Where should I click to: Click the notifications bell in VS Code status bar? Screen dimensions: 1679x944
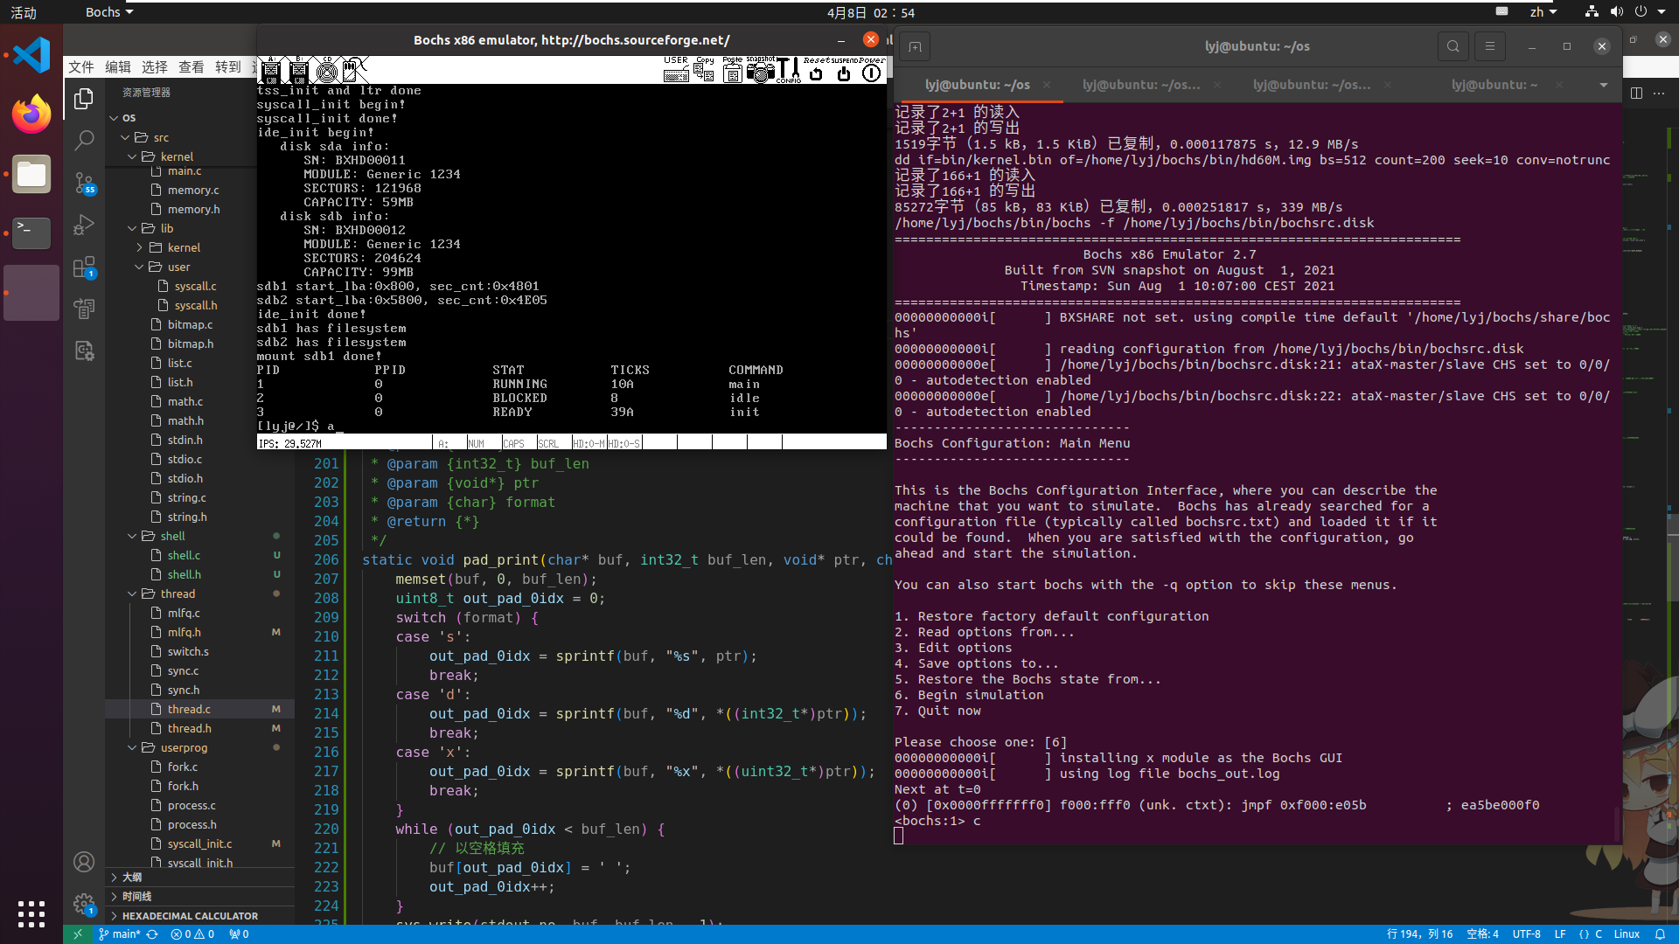coord(1660,934)
